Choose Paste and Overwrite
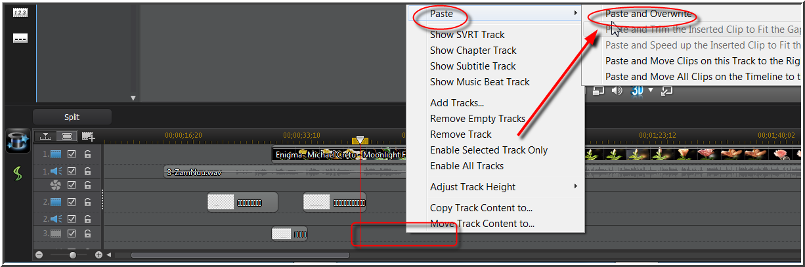 (649, 13)
